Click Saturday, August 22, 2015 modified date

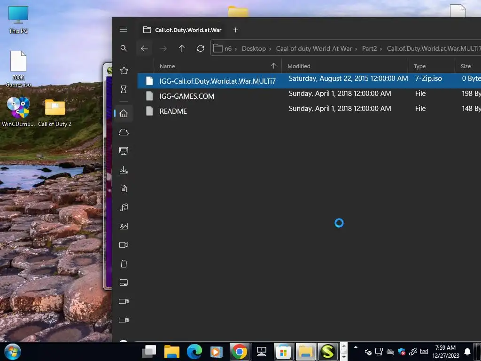[x=348, y=78]
